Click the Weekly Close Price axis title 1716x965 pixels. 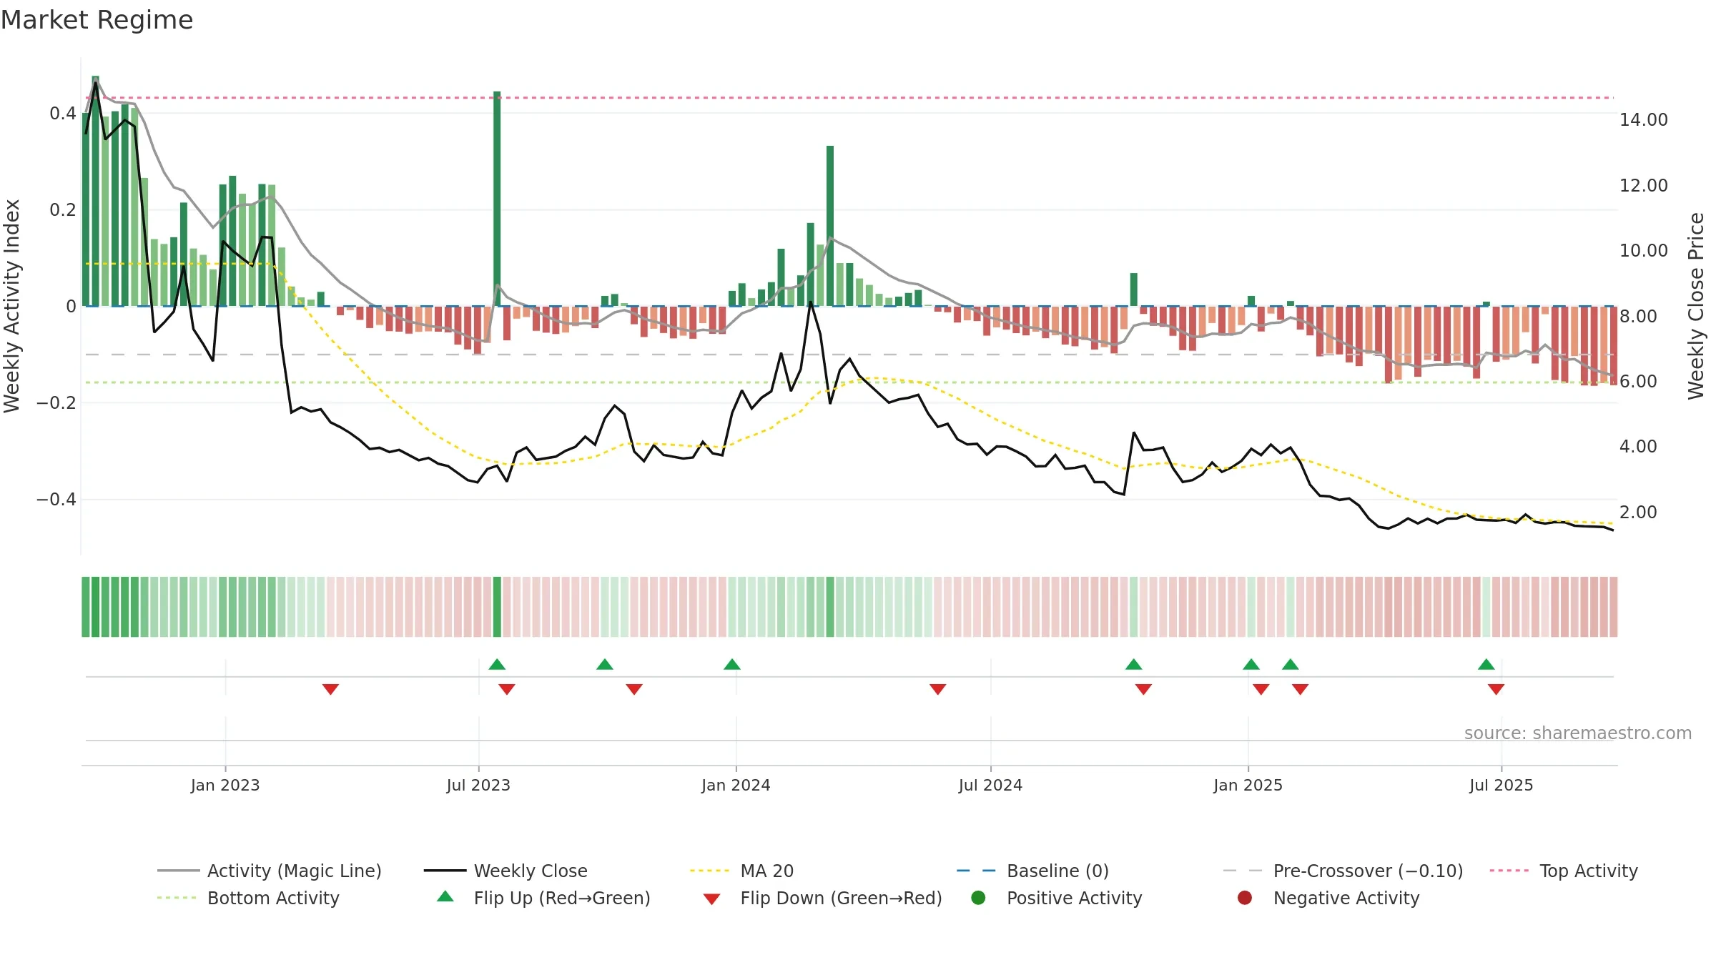pyautogui.click(x=1696, y=306)
